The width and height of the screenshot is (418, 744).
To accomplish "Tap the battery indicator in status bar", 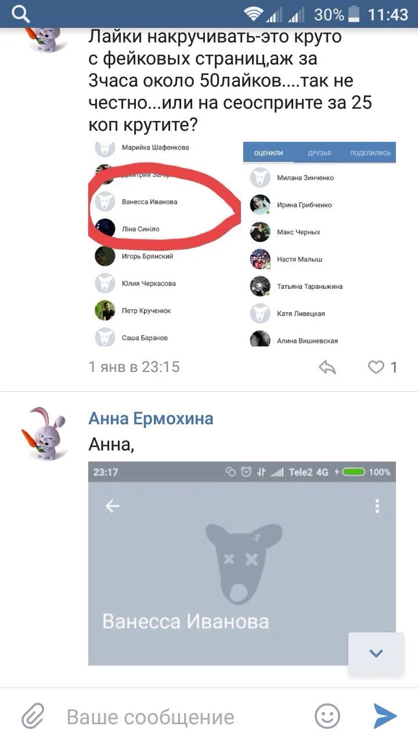I will pyautogui.click(x=355, y=14).
